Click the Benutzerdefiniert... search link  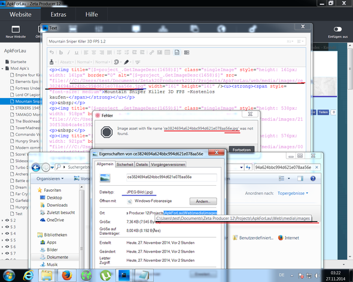pos(253,238)
